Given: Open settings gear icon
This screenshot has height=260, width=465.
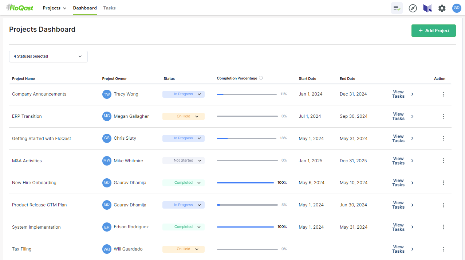Looking at the screenshot, I should pos(442,8).
